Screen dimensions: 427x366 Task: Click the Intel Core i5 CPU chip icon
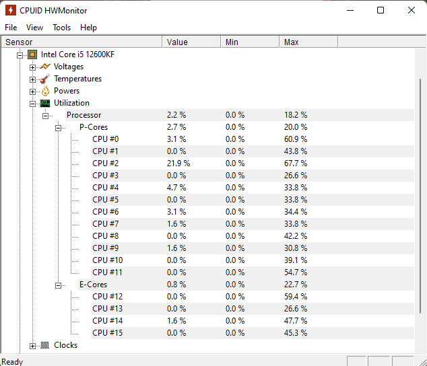pyautogui.click(x=32, y=54)
